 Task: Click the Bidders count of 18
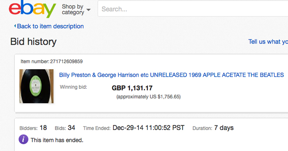point(43,128)
